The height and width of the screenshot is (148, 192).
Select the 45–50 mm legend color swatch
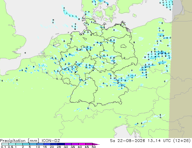(x=89, y=144)
